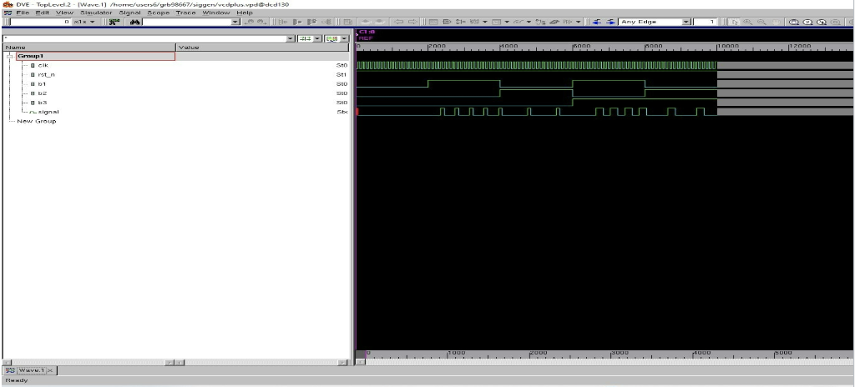Viewport: 855px width, 387px height.
Task: Click the binoculars find icon in toolbar
Action: pyautogui.click(x=134, y=22)
